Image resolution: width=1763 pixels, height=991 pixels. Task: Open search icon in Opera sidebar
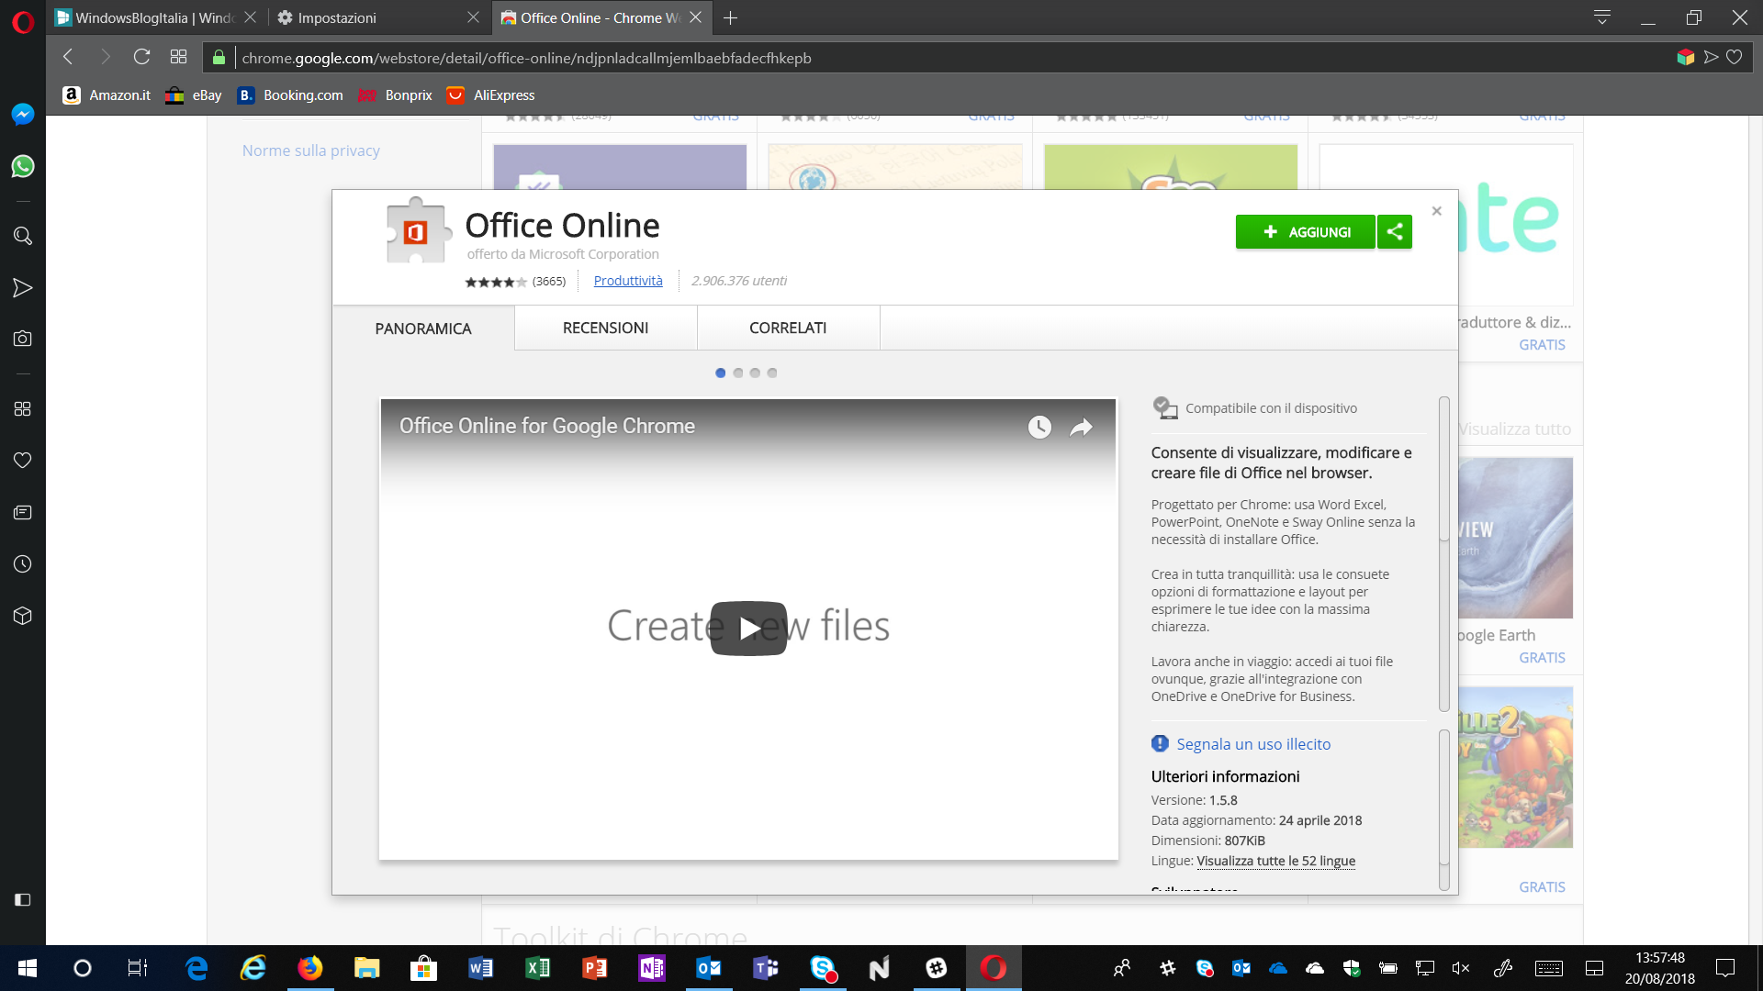(23, 236)
